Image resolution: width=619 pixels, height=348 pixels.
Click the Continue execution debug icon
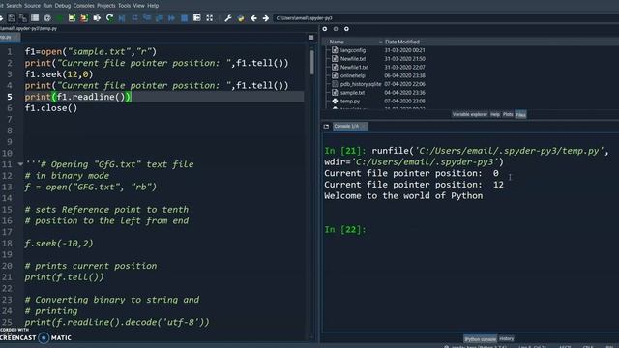pos(171,18)
